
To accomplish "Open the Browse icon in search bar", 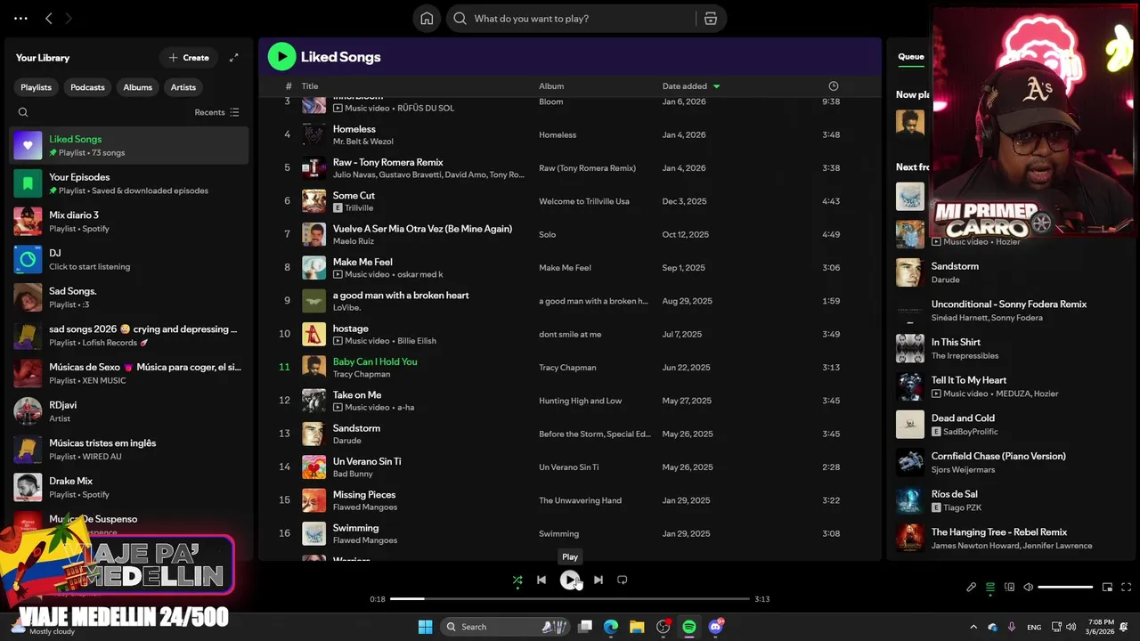I will [710, 19].
